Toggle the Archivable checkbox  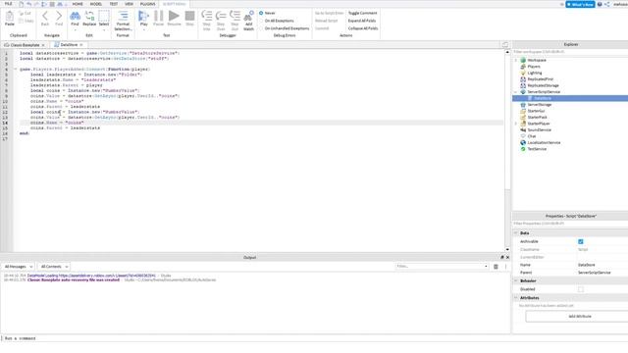click(x=581, y=242)
